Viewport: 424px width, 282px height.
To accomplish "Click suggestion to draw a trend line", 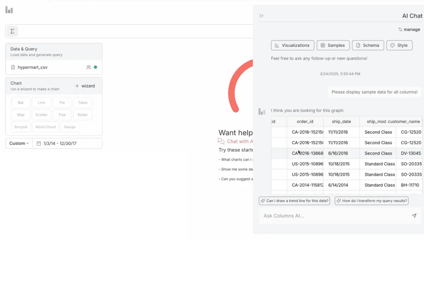I will pyautogui.click(x=294, y=201).
